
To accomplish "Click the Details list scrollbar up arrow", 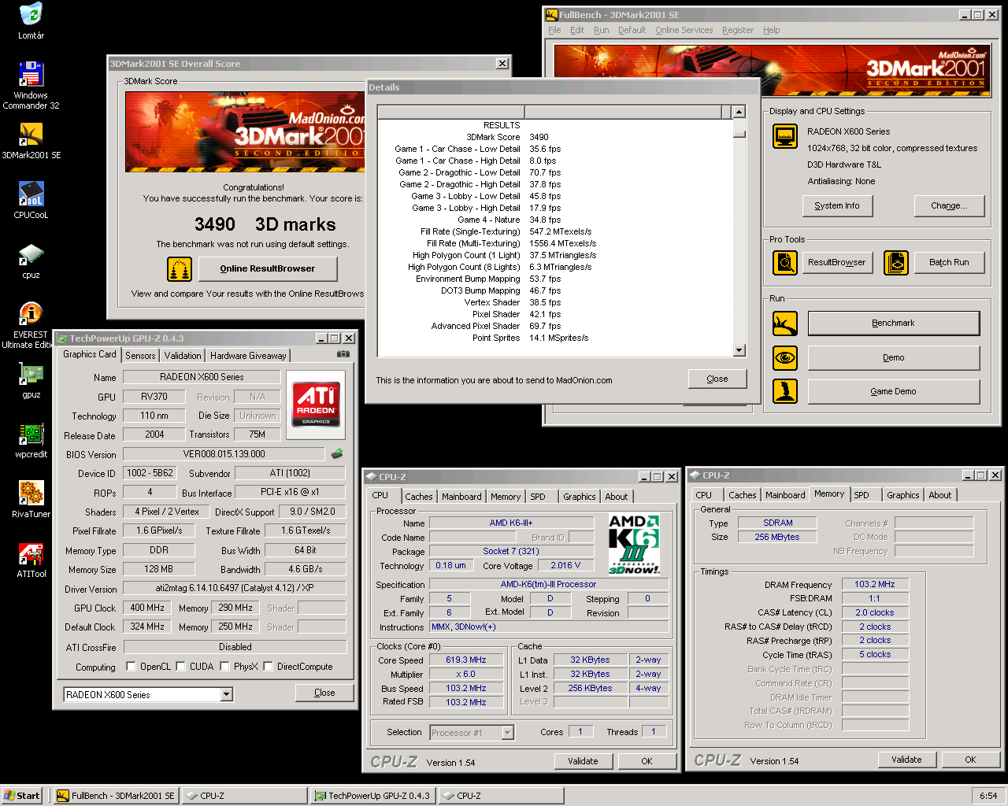I will pos(739,112).
